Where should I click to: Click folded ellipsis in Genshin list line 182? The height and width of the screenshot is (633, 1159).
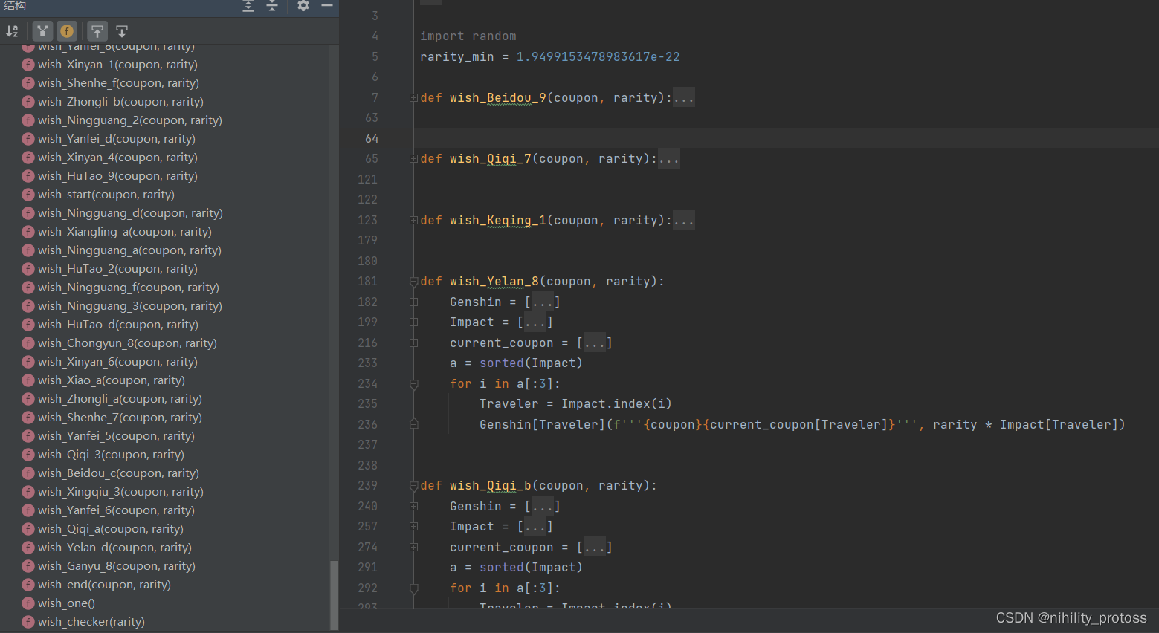pyautogui.click(x=543, y=302)
